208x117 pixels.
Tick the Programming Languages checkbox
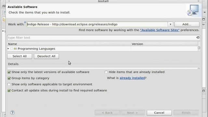tap(11, 49)
